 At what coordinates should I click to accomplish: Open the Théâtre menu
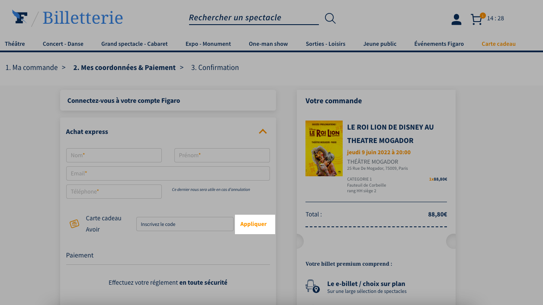click(15, 44)
